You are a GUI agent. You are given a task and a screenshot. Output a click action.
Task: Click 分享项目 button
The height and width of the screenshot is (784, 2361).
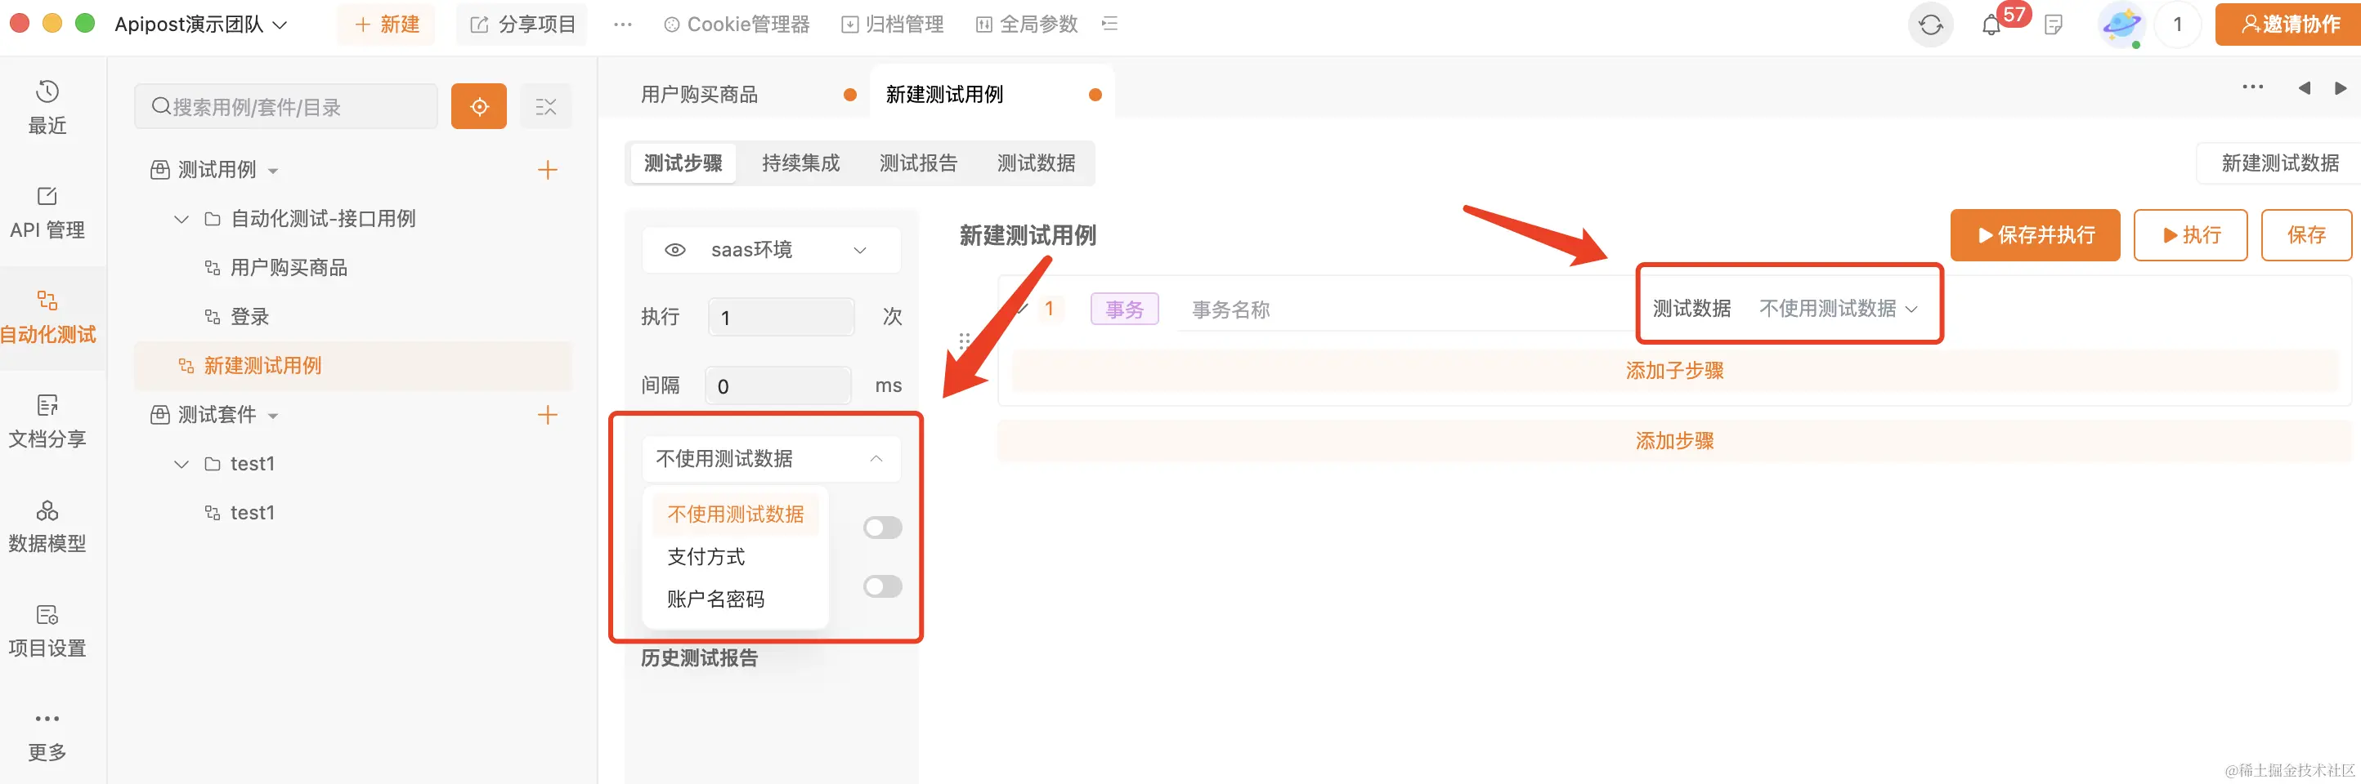[x=522, y=24]
